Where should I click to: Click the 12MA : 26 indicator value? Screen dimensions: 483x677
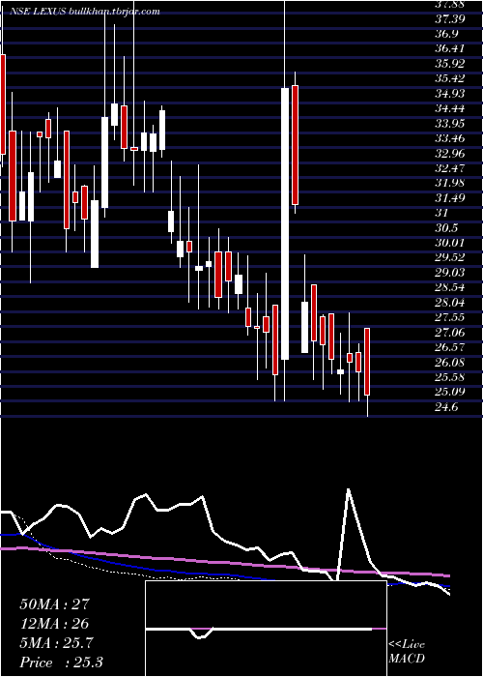[x=54, y=624]
